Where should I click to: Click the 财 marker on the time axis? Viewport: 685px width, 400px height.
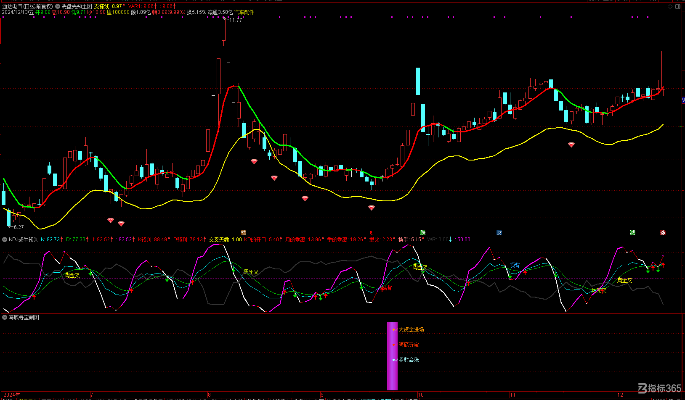pyautogui.click(x=499, y=232)
